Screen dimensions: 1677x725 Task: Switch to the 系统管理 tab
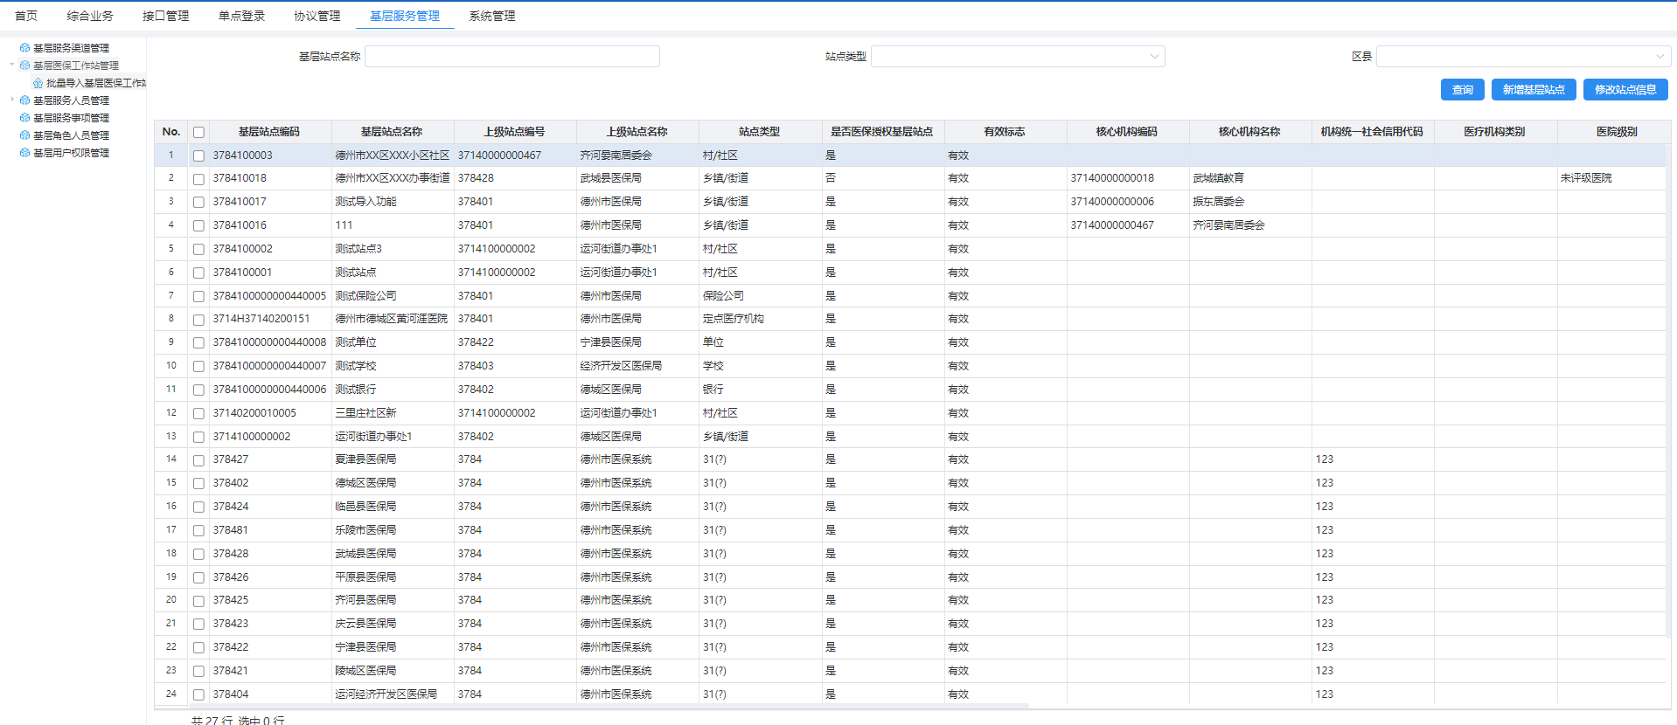click(491, 16)
